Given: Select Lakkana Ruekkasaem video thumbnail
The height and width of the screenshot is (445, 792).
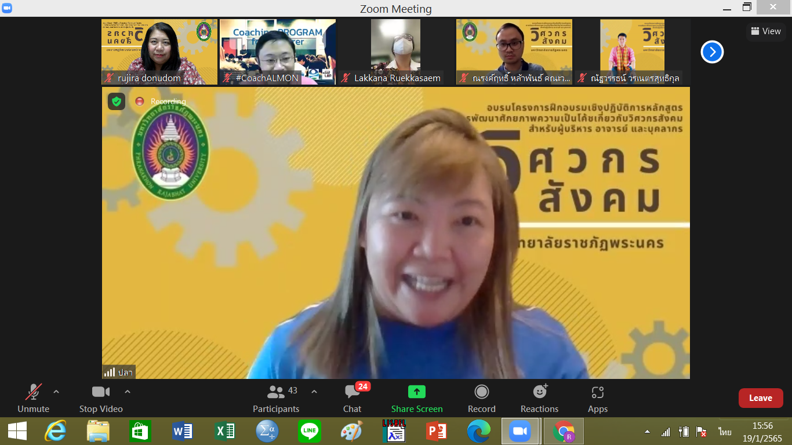Looking at the screenshot, I should 396,52.
